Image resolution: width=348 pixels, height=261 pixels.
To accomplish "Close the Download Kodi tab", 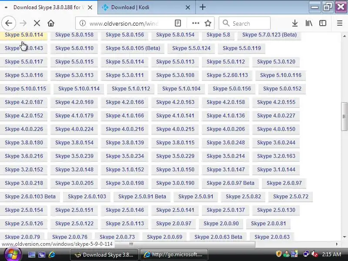I will 188,7.
